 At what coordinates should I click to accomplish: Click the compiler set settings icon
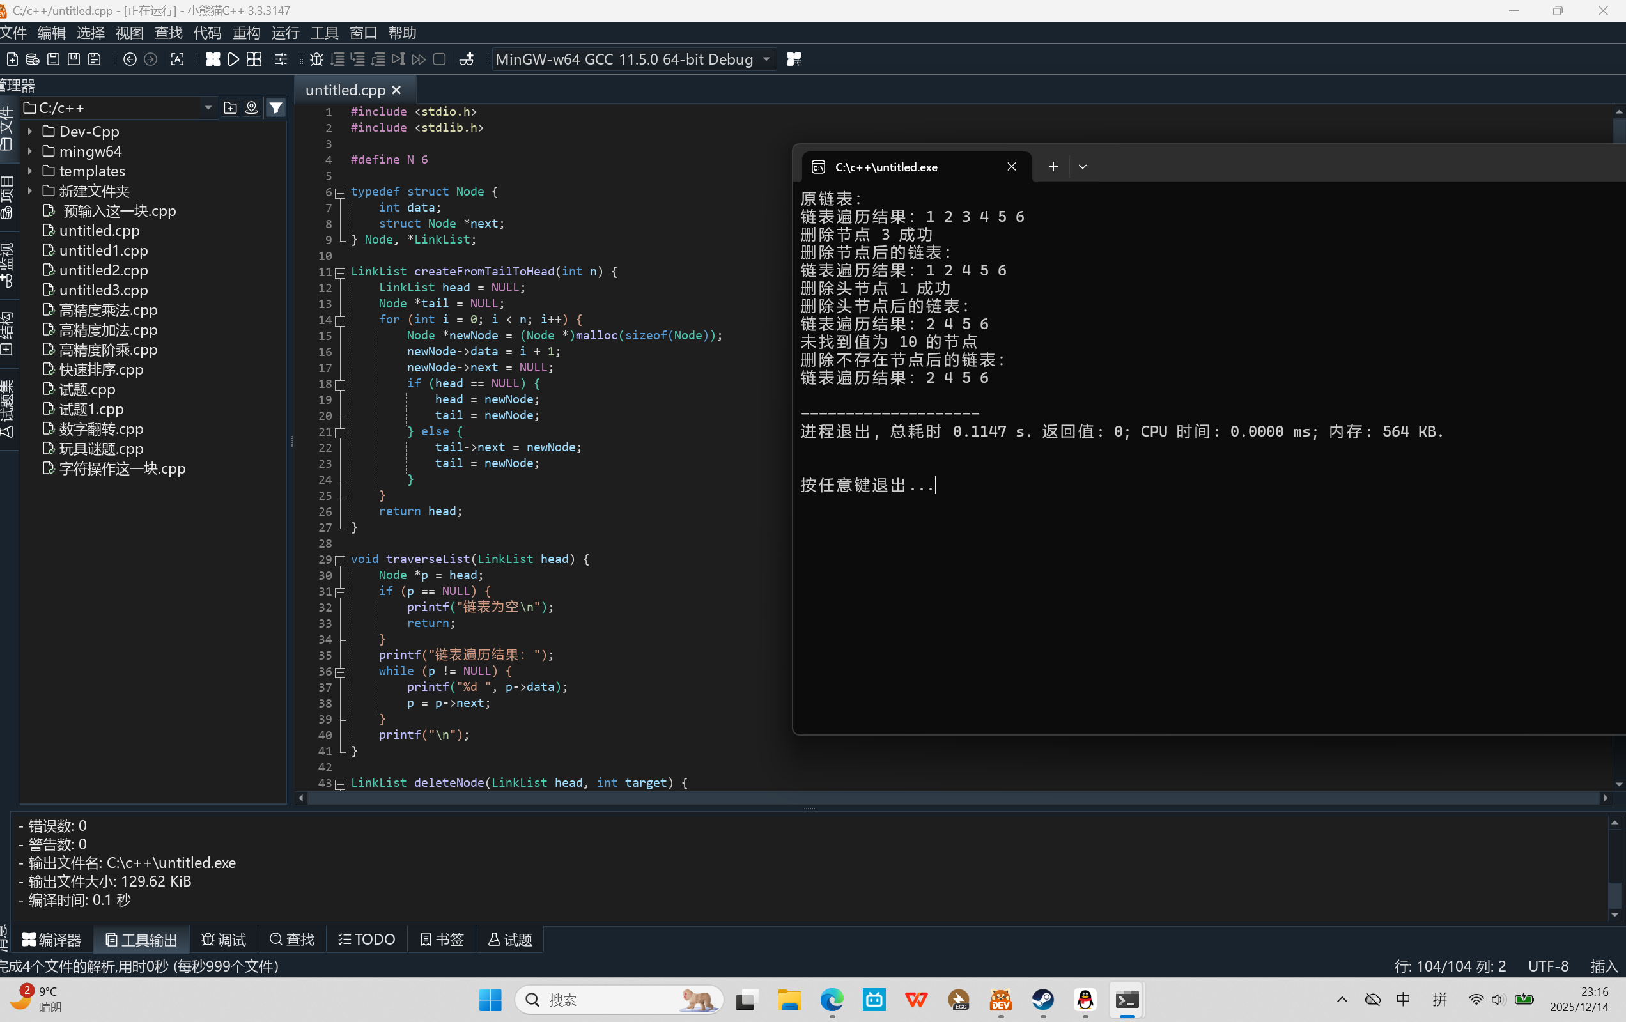(794, 59)
